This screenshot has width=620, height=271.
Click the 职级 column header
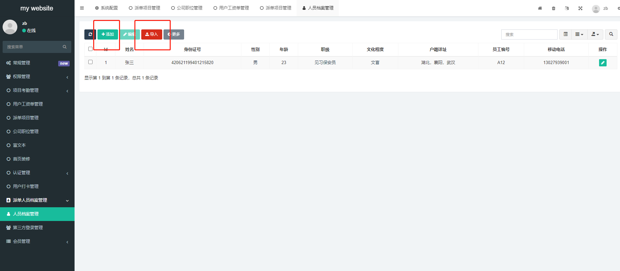[x=325, y=49]
